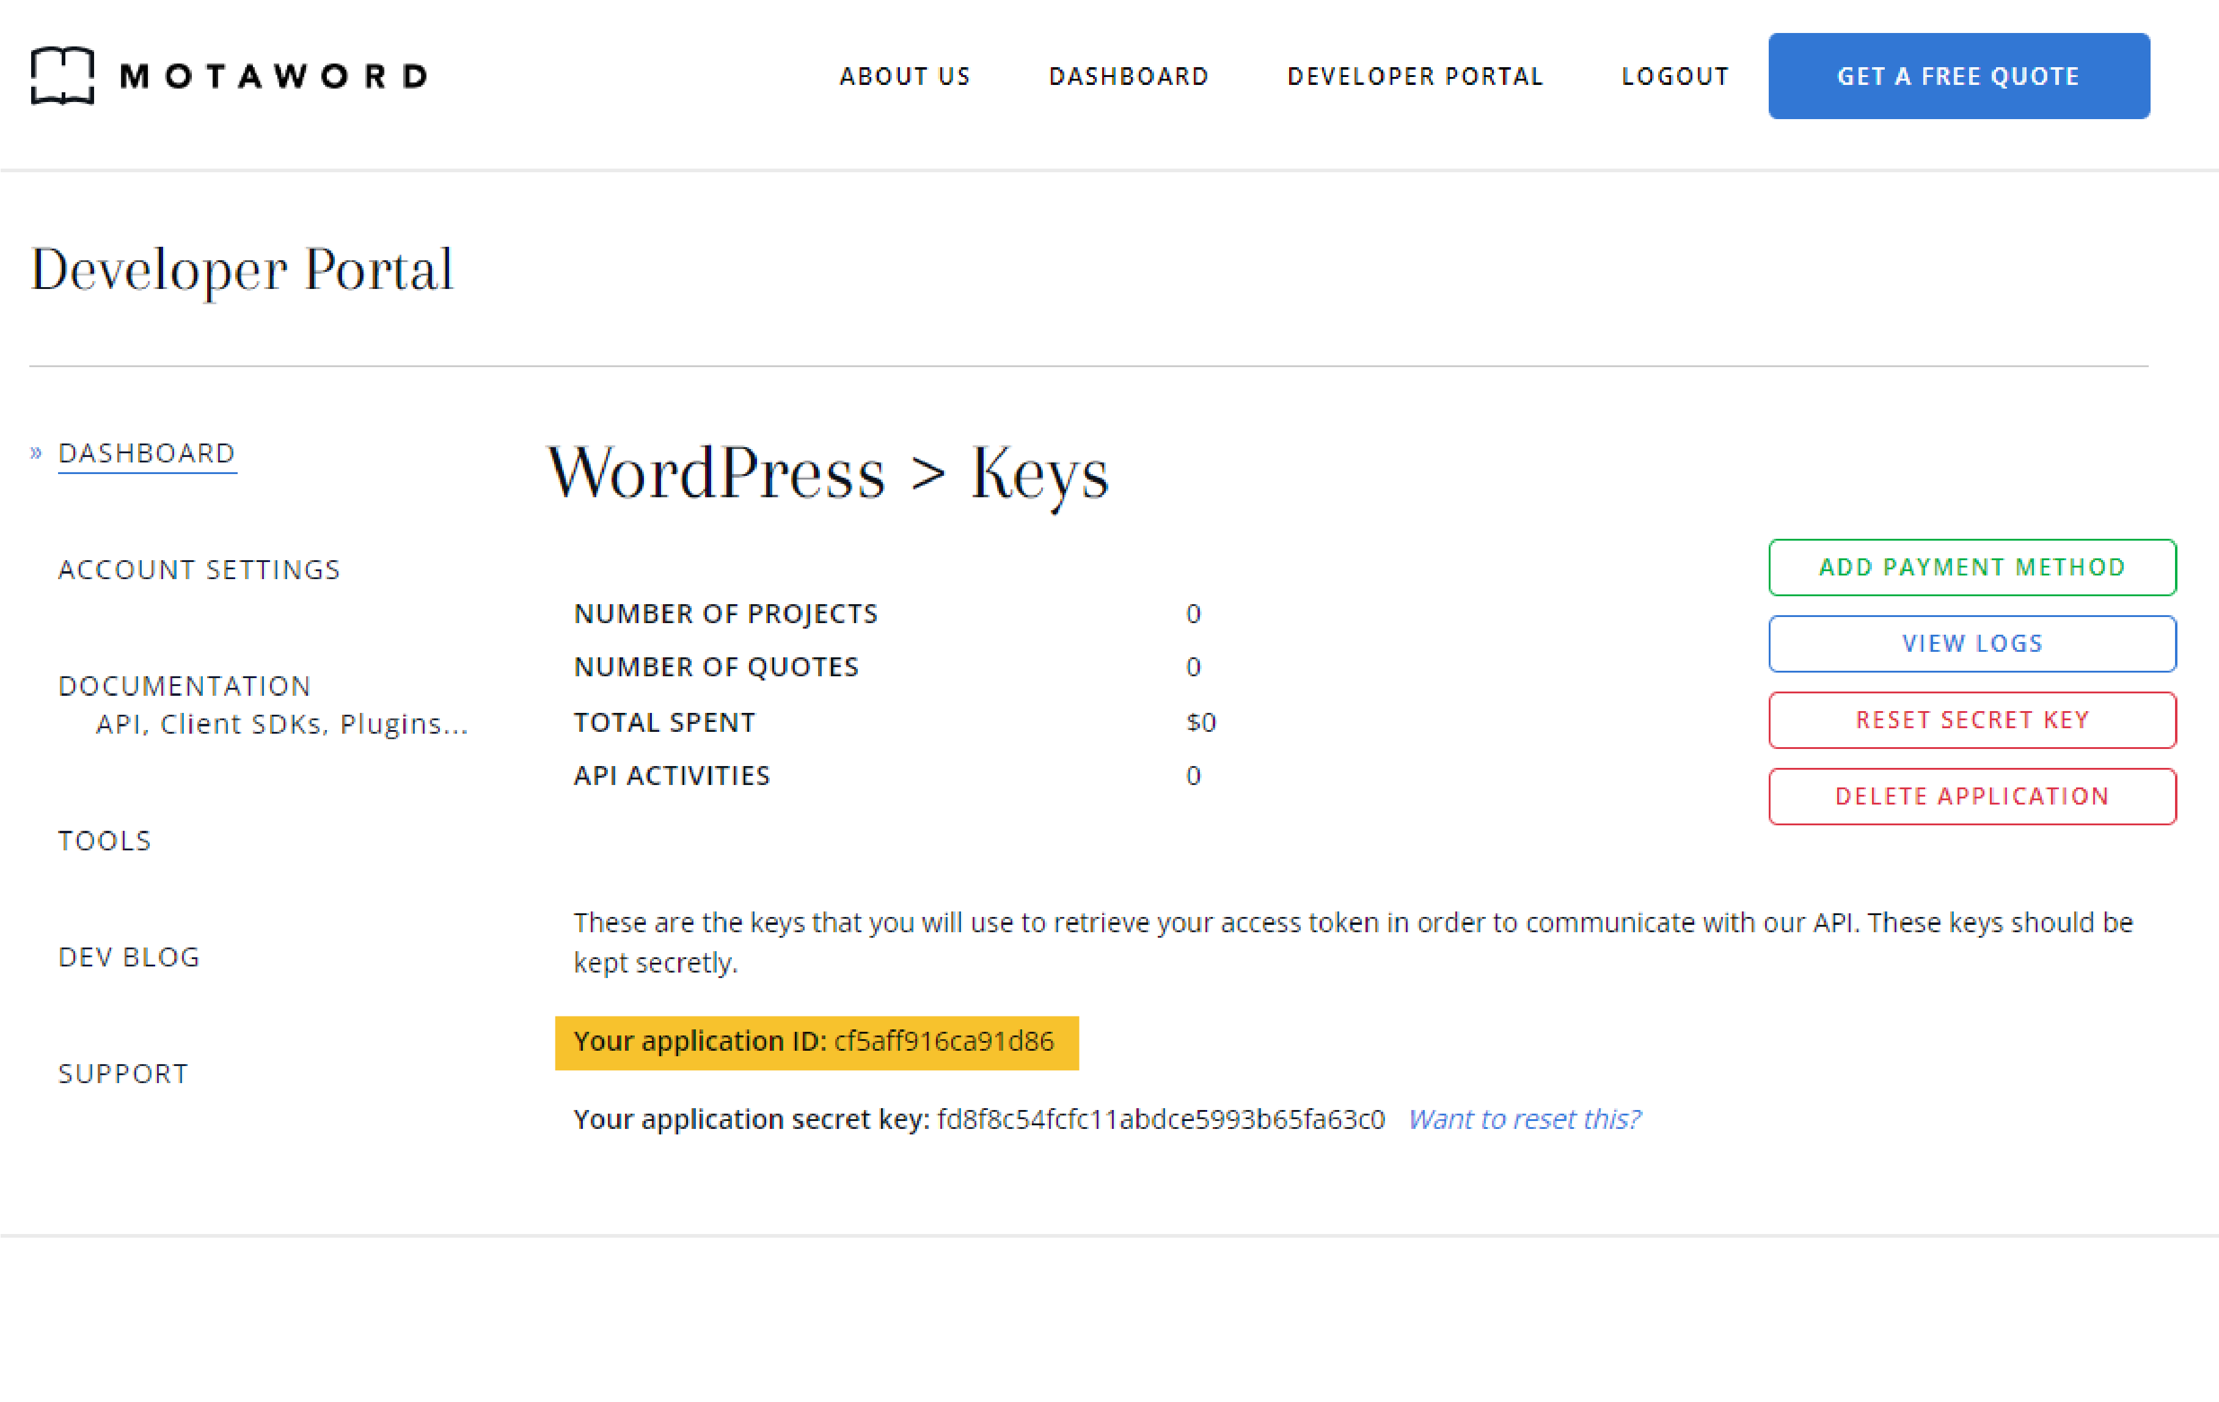
Task: Open Support in the sidebar
Action: tap(123, 1074)
